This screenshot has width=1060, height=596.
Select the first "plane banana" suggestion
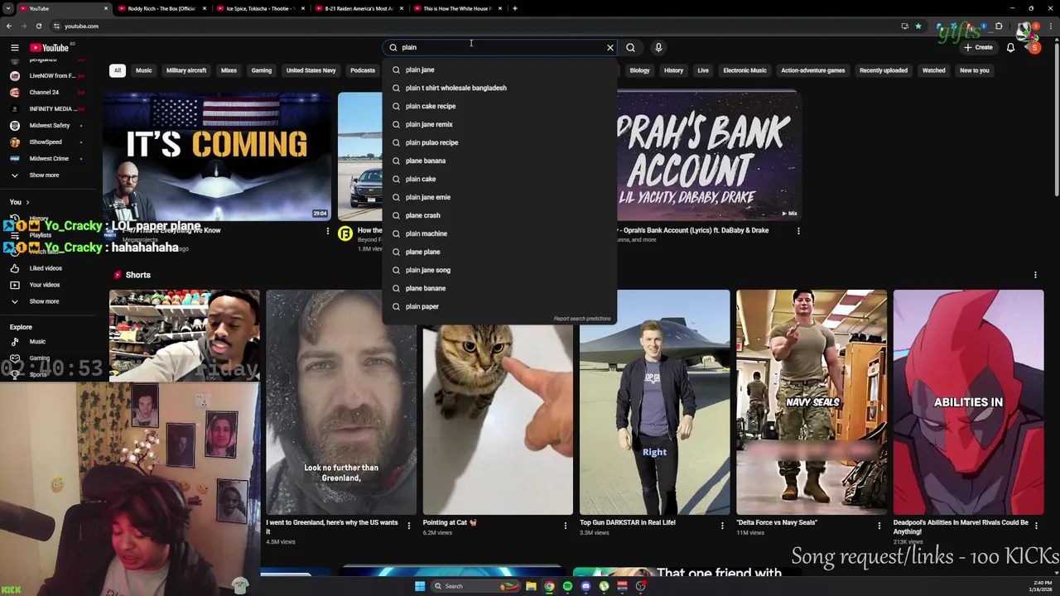(499, 161)
